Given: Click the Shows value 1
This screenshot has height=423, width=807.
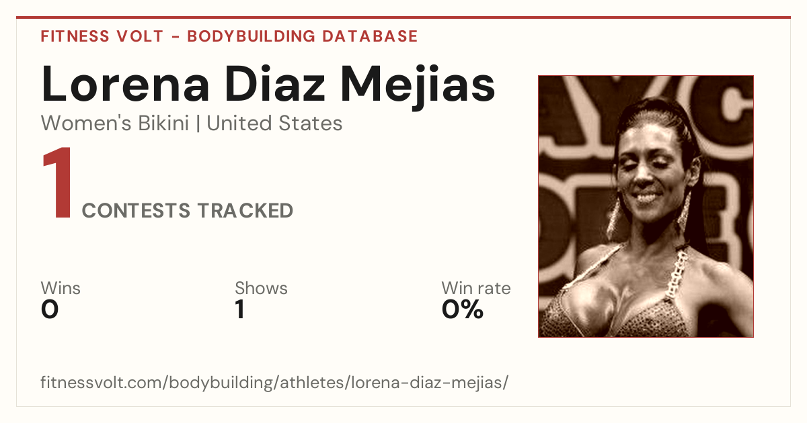Looking at the screenshot, I should tap(240, 310).
